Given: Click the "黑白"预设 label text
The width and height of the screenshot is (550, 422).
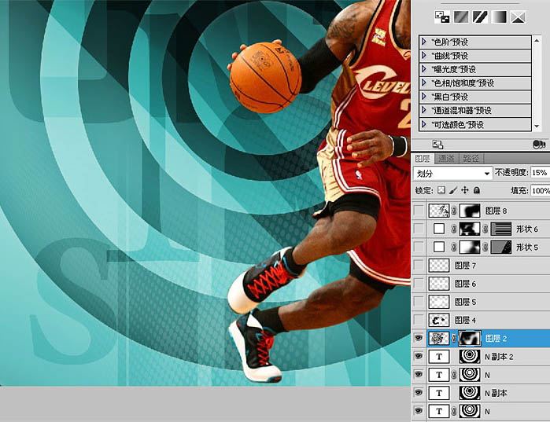Looking at the screenshot, I should pos(450,97).
